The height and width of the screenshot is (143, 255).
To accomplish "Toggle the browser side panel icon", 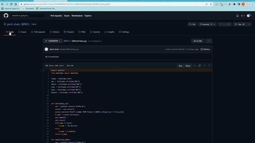I will click(x=239, y=4).
